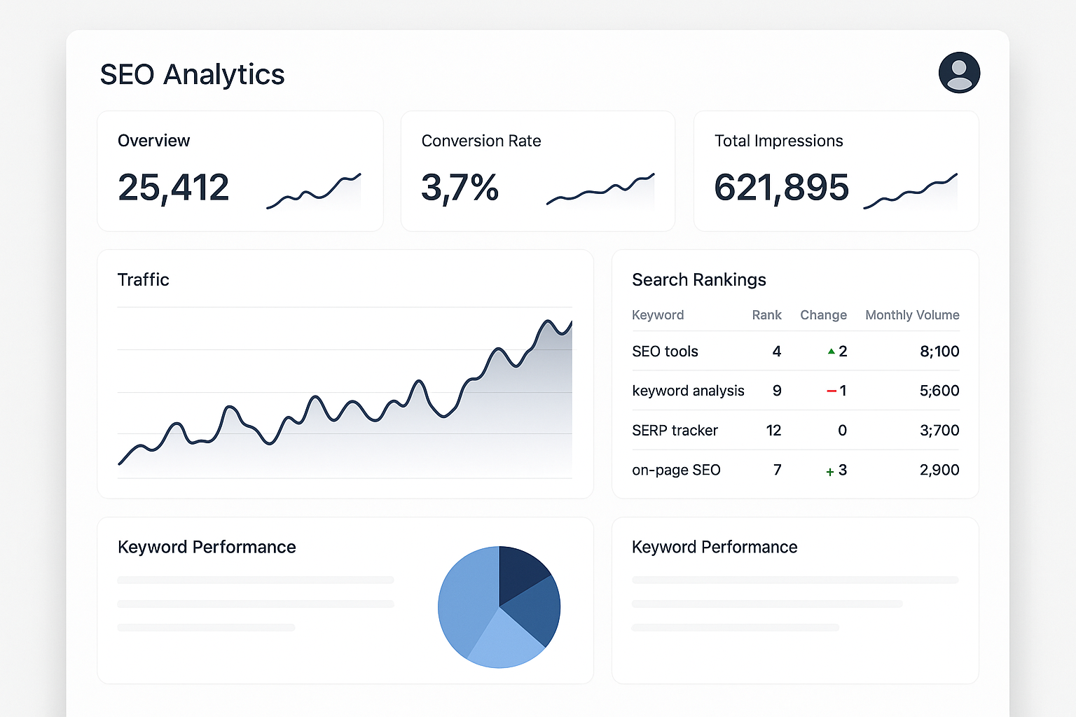Screen dimensions: 1076x717
Task: Click red minus indicator for keyword analysis
Action: (x=831, y=391)
